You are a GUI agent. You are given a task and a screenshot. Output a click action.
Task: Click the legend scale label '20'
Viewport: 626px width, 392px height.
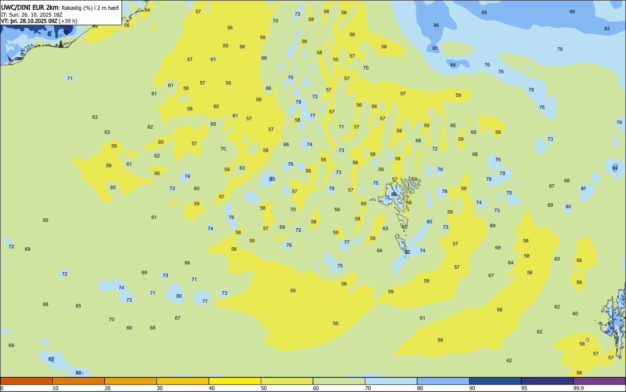click(108, 388)
